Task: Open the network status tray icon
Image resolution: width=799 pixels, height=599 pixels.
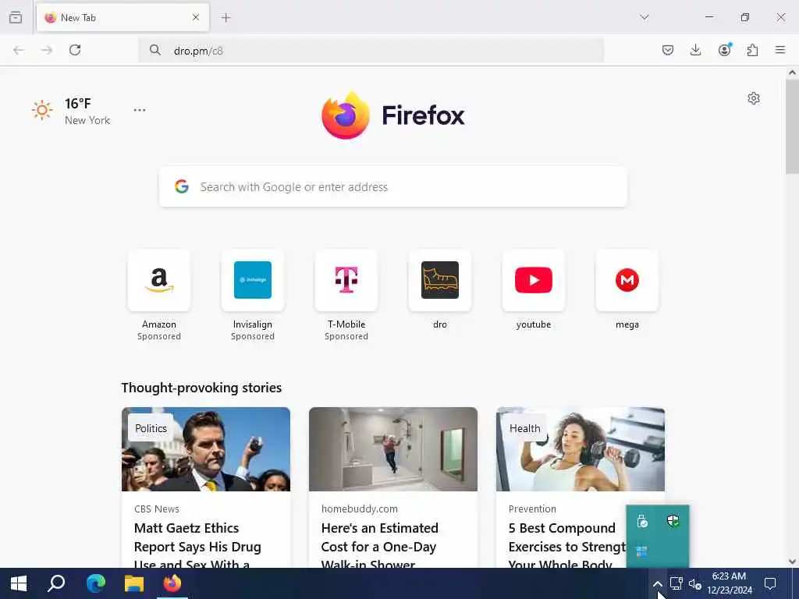Action: pos(676,583)
